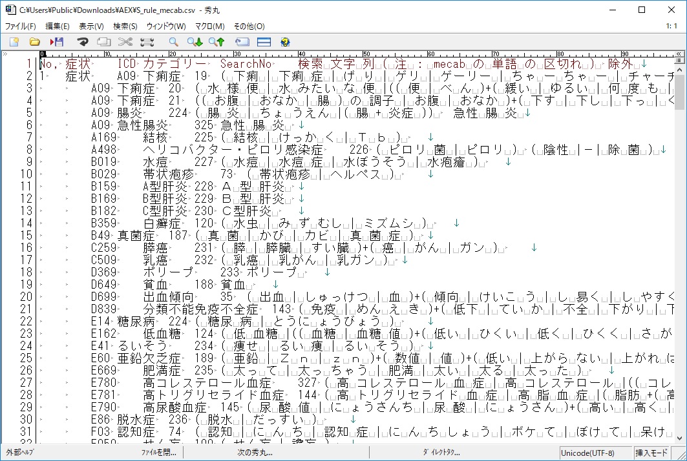Click the number 10 on the ruler
Viewport: 687px width, 461px height.
click(107, 54)
